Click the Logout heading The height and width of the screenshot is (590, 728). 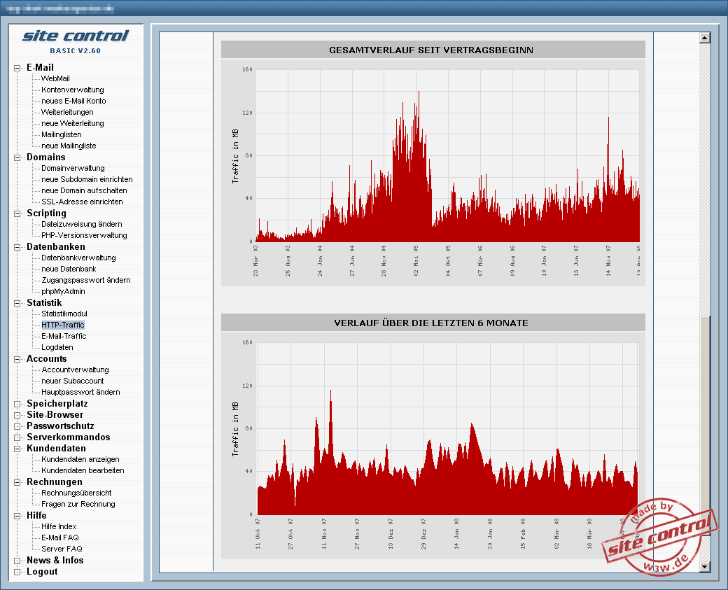pyautogui.click(x=42, y=571)
